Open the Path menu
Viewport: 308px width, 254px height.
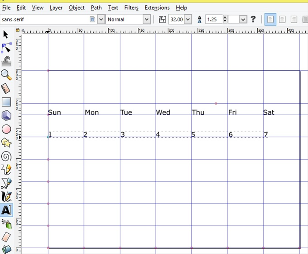coord(96,7)
